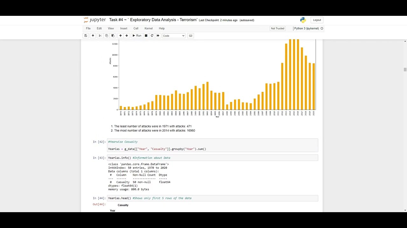Open the cell type dropdown showing Code
Screen dimensions: 407x228
tap(174, 36)
